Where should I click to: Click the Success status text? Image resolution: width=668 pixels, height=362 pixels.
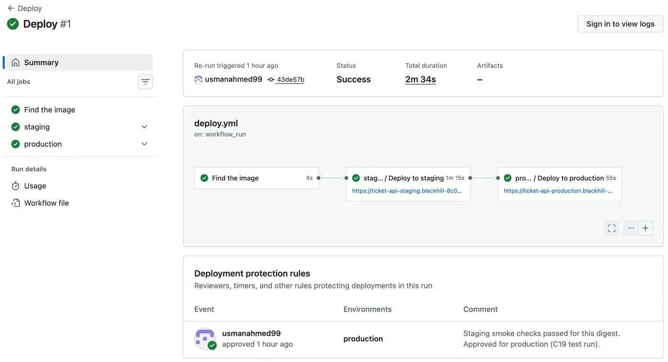(x=354, y=79)
